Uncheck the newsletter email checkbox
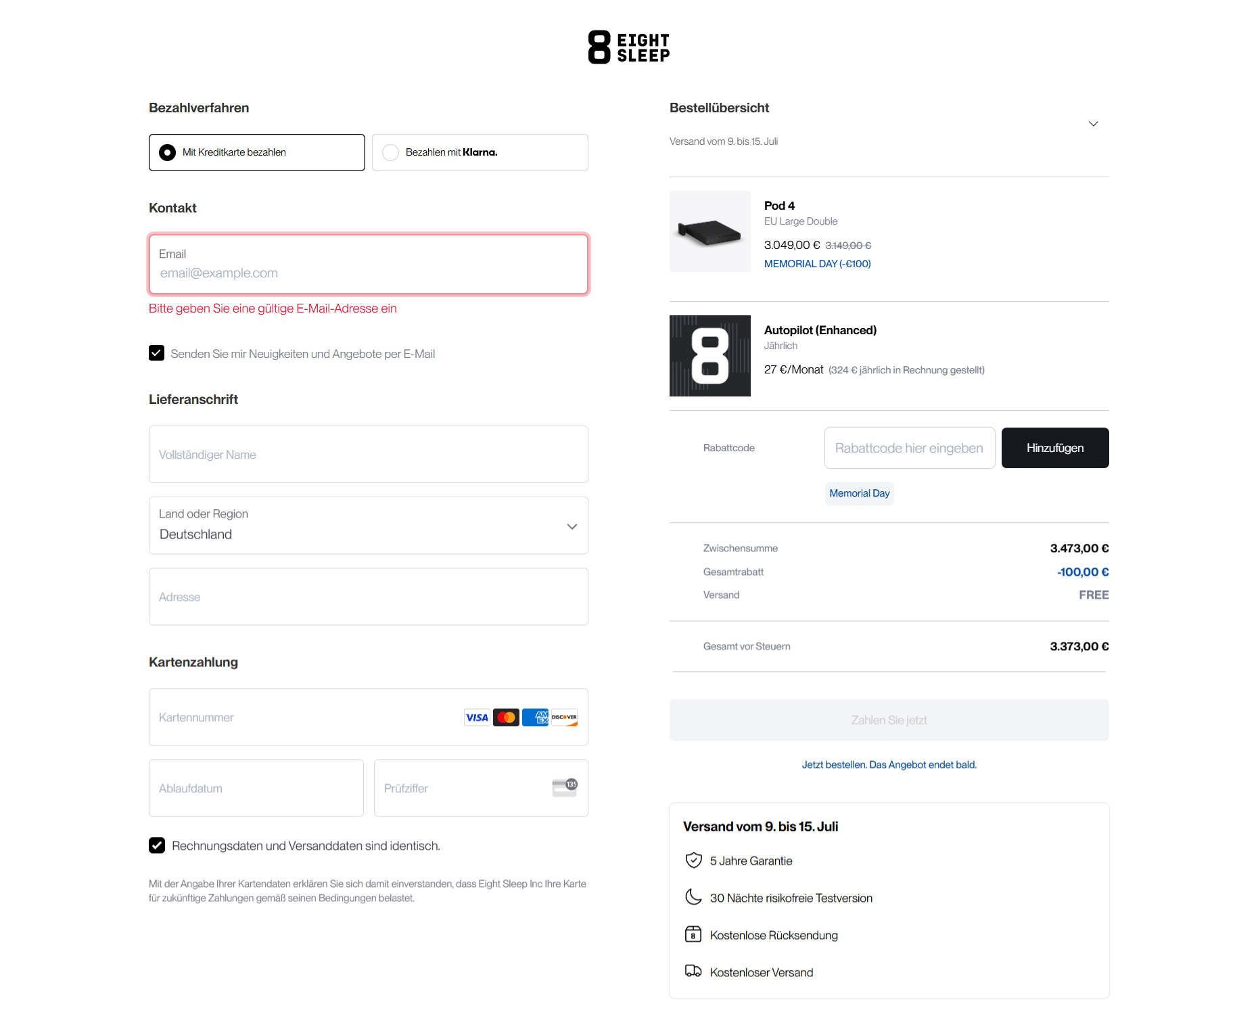1258x1025 pixels. [x=157, y=353]
